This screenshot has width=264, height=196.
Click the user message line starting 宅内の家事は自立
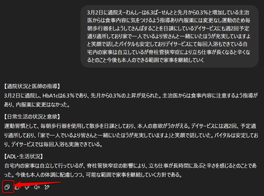click(168, 52)
